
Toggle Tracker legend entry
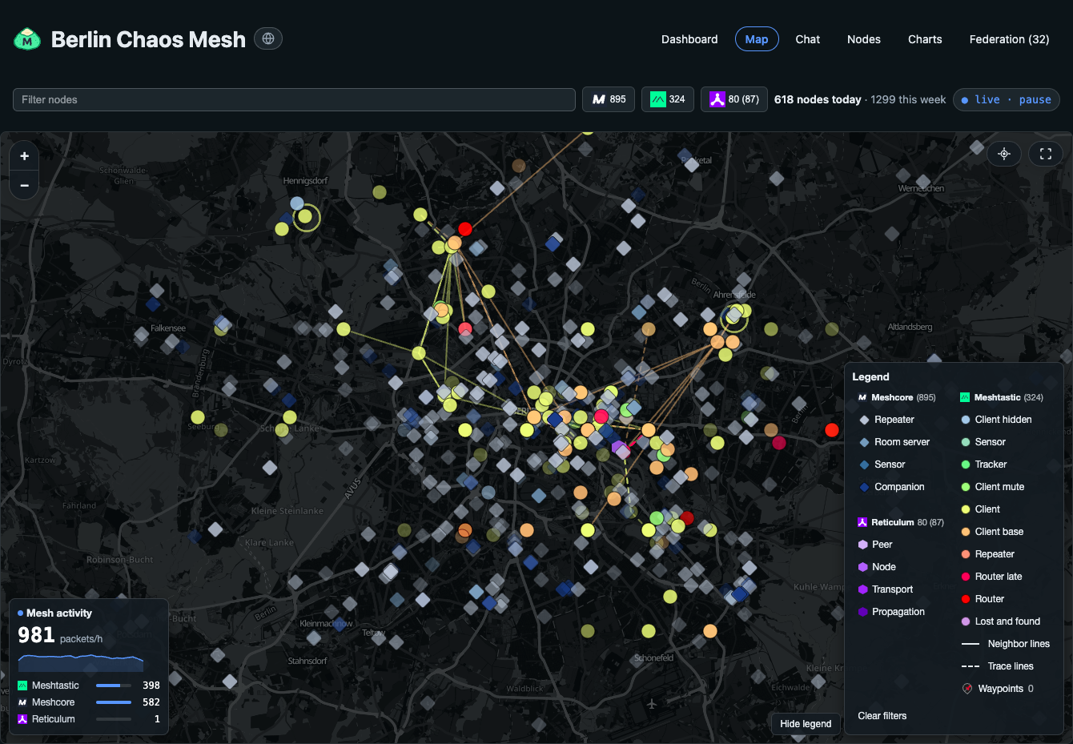click(984, 464)
